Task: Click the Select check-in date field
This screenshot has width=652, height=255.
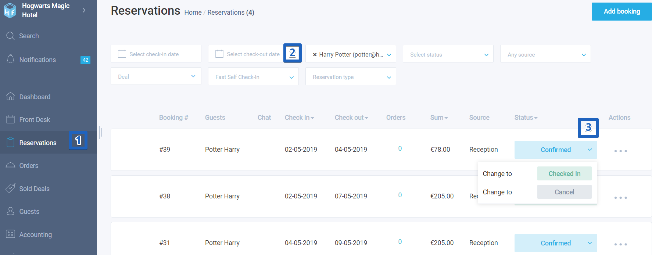Action: (156, 54)
